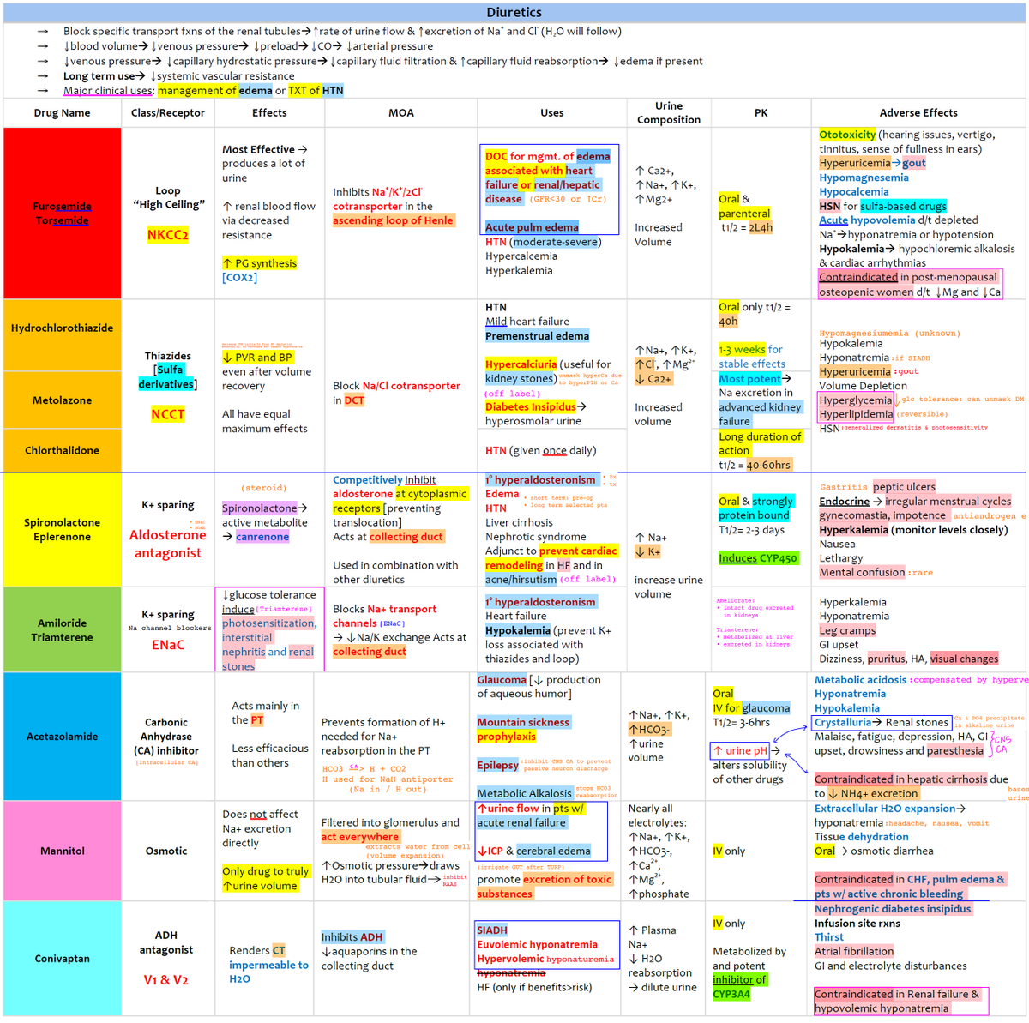Click the 'Mountain sickness' highlighted text
This screenshot has height=1023, width=1029.
[x=524, y=722]
